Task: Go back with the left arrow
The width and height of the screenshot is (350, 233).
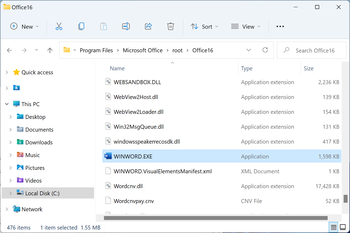Action: click(x=9, y=50)
